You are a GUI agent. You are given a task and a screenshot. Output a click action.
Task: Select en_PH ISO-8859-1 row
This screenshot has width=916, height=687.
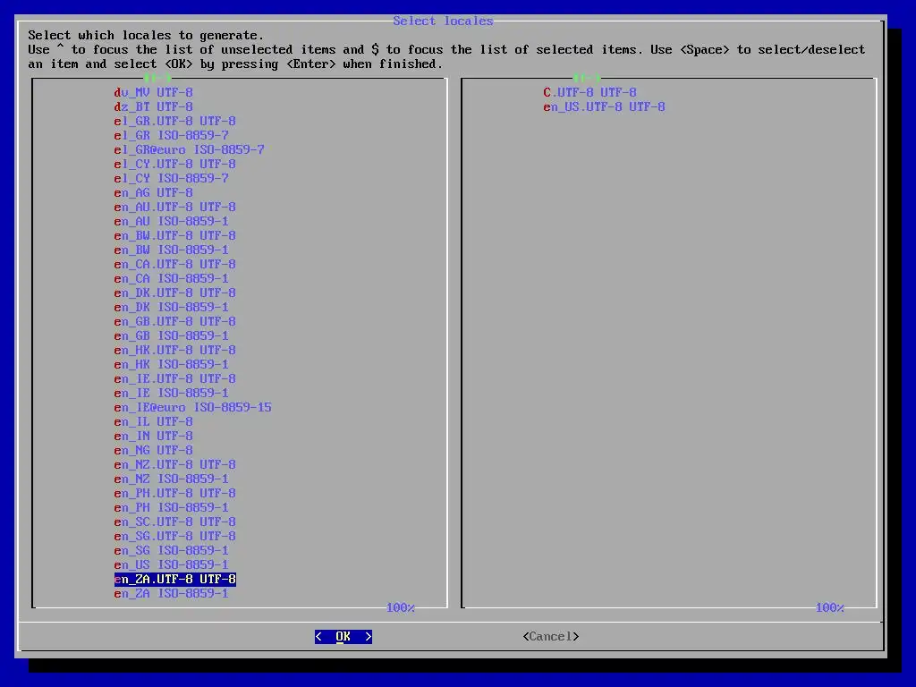coord(172,507)
